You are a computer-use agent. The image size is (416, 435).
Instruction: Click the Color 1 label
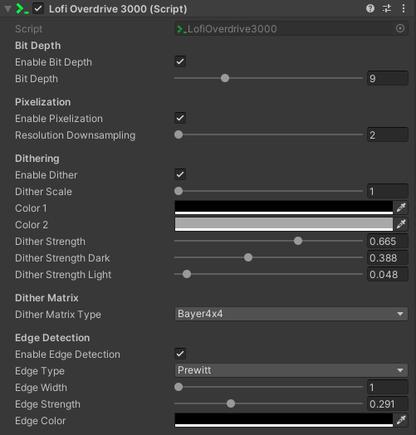[x=31, y=208]
